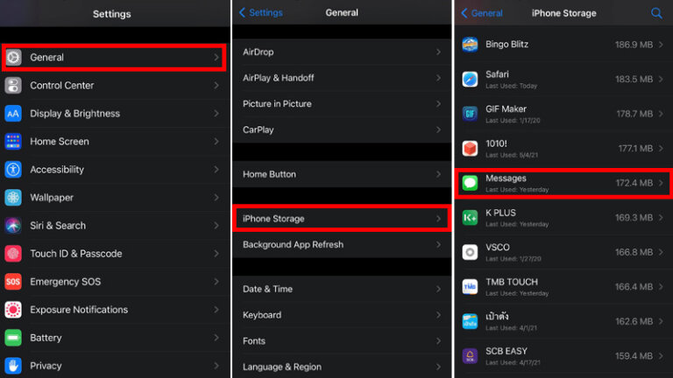
Task: Tap the Exposure Notifications icon
Action: pyautogui.click(x=13, y=310)
